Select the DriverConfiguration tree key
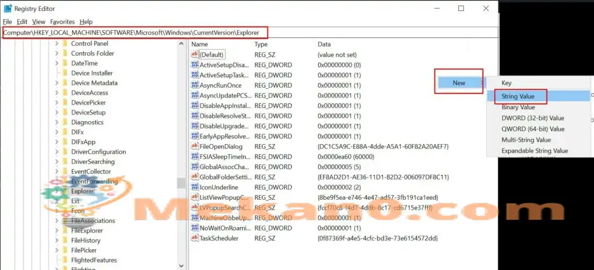 99,152
